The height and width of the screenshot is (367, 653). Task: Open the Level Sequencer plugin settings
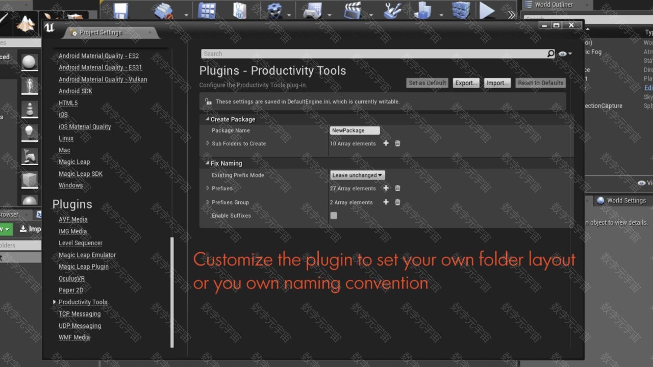point(80,243)
